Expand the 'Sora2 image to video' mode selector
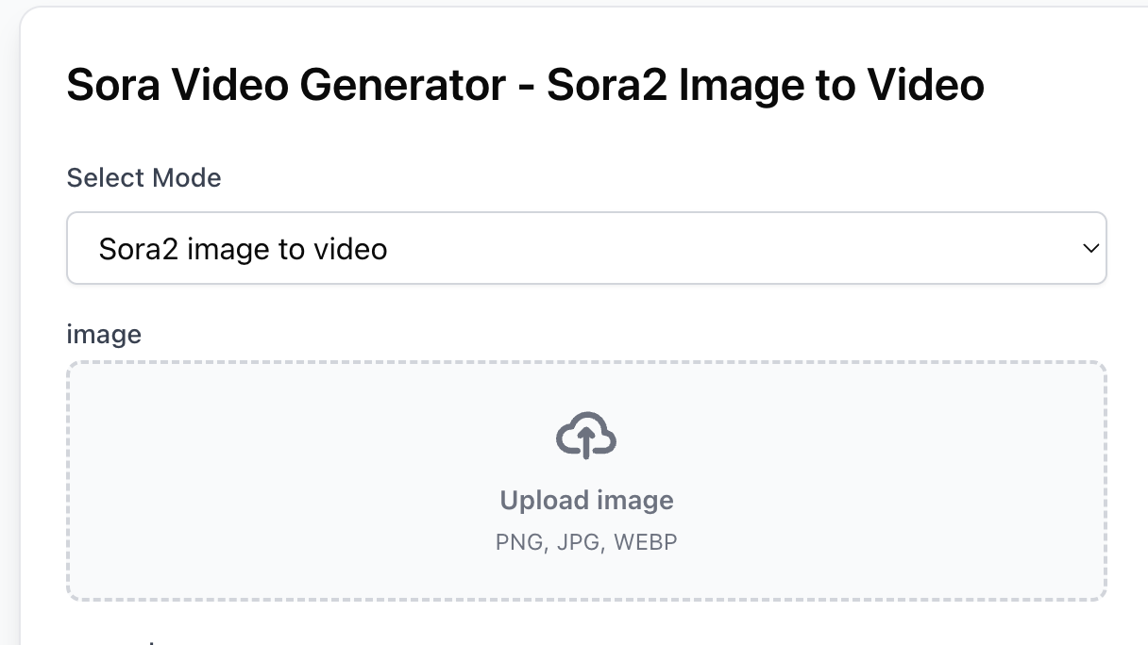 [585, 248]
